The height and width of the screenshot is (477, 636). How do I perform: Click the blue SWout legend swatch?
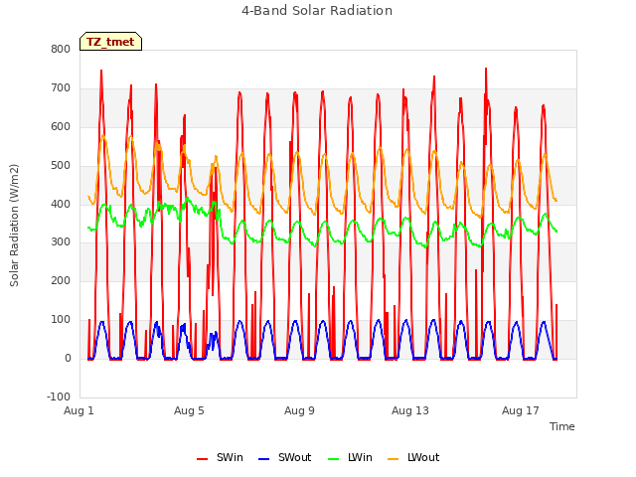[263, 459]
